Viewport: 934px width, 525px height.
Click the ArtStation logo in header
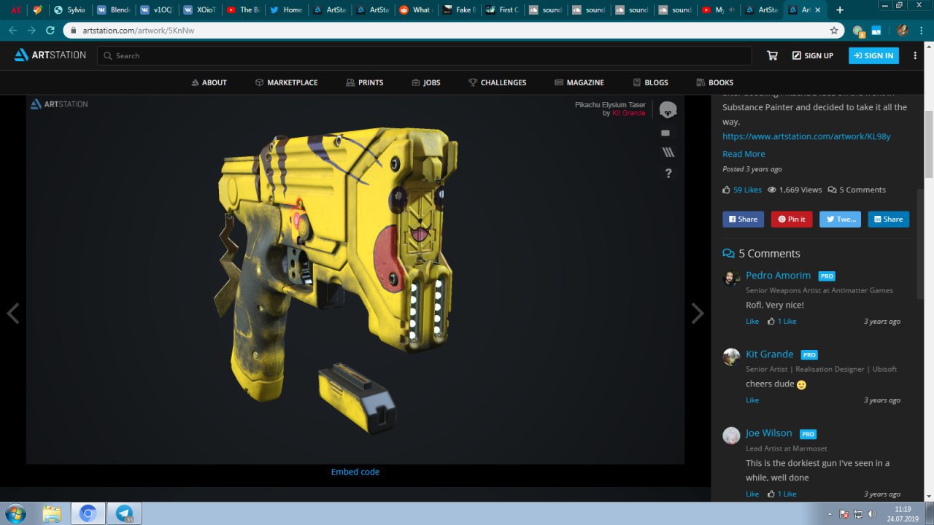[x=50, y=55]
